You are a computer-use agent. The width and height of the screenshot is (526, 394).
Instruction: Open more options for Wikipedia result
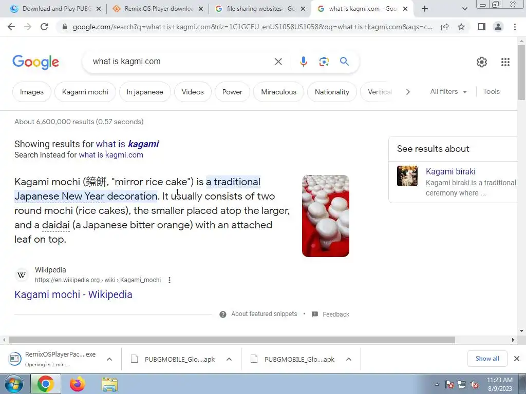click(170, 280)
